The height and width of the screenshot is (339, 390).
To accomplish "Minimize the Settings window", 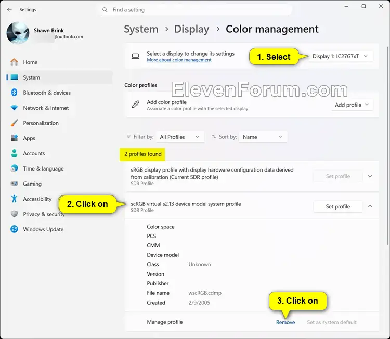I will [x=346, y=6].
